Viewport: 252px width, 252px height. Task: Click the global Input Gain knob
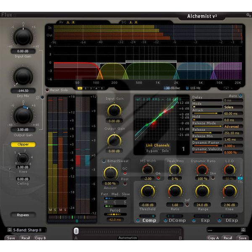23,37
